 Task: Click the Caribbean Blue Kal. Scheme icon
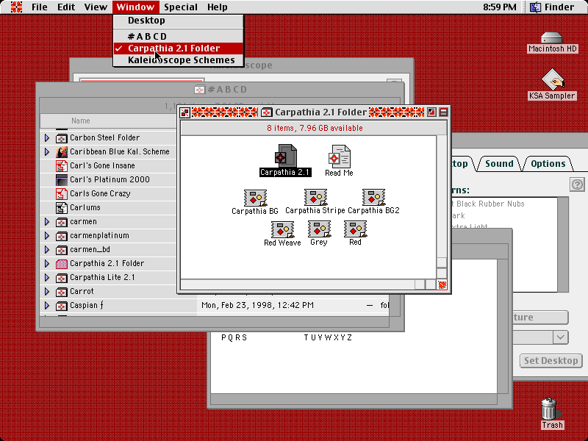pyautogui.click(x=62, y=152)
